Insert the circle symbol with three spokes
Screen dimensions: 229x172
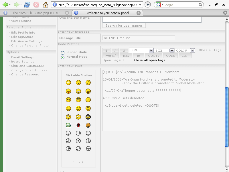click(x=78, y=141)
